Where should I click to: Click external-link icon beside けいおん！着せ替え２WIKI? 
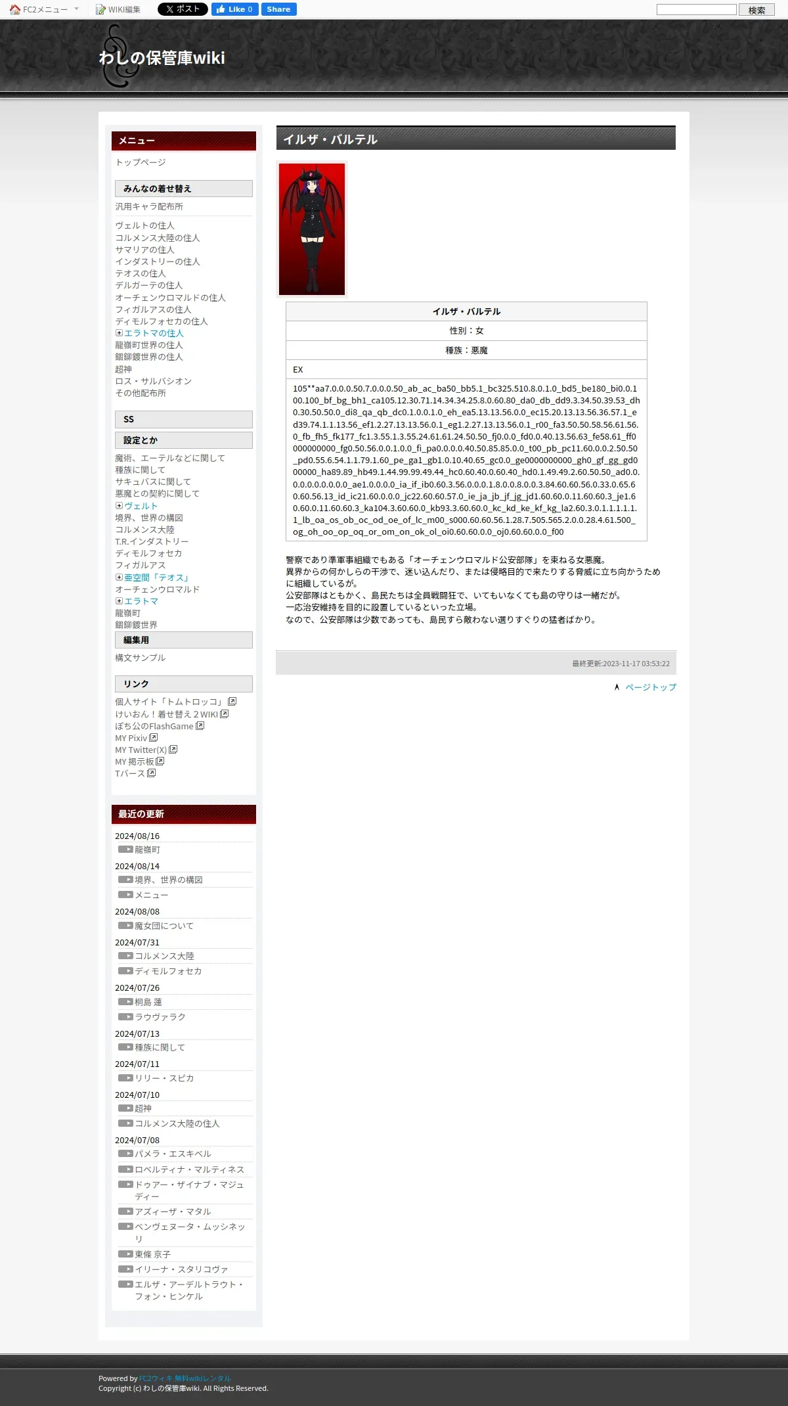tap(224, 714)
